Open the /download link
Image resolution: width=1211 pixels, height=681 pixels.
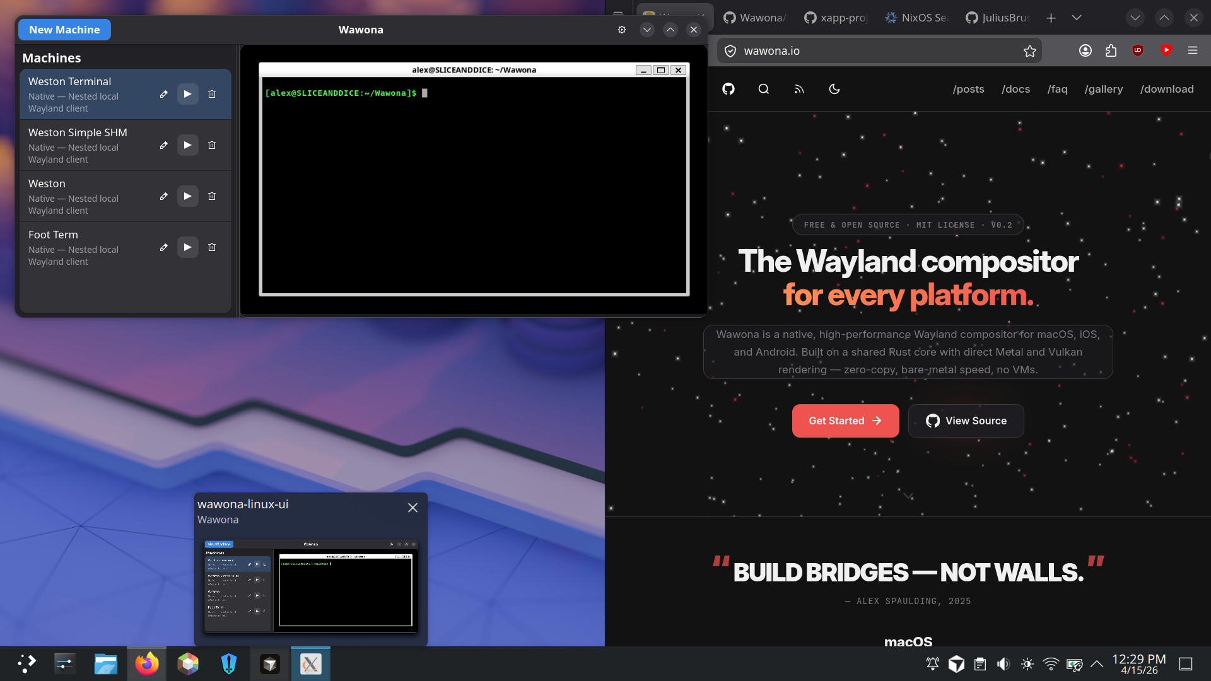click(1167, 89)
